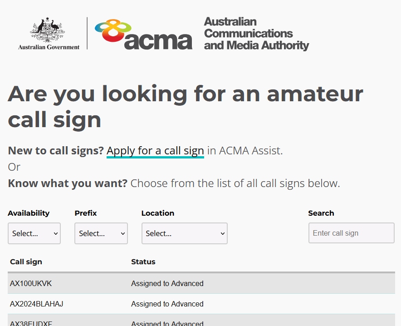
Task: Click Australian Communications and Media Authority text
Action: [x=256, y=34]
